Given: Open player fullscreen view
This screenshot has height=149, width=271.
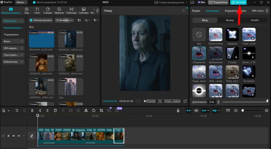Looking at the screenshot, I should click(185, 101).
